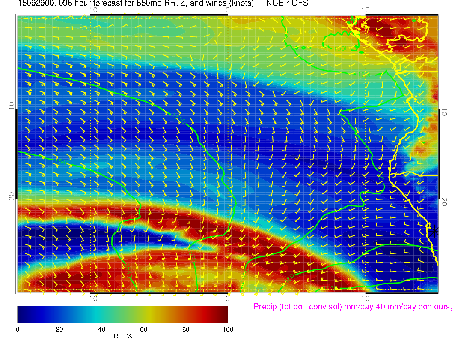Click the '10' longitude label on top axis

365,10
